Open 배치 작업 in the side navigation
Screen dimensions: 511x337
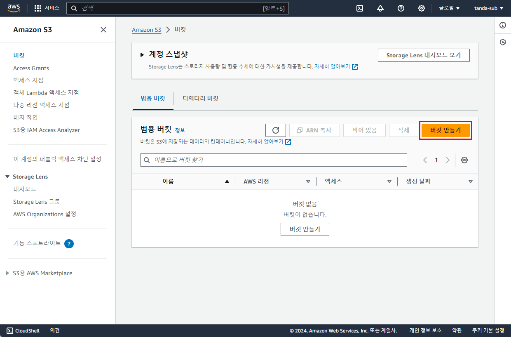[26, 117]
